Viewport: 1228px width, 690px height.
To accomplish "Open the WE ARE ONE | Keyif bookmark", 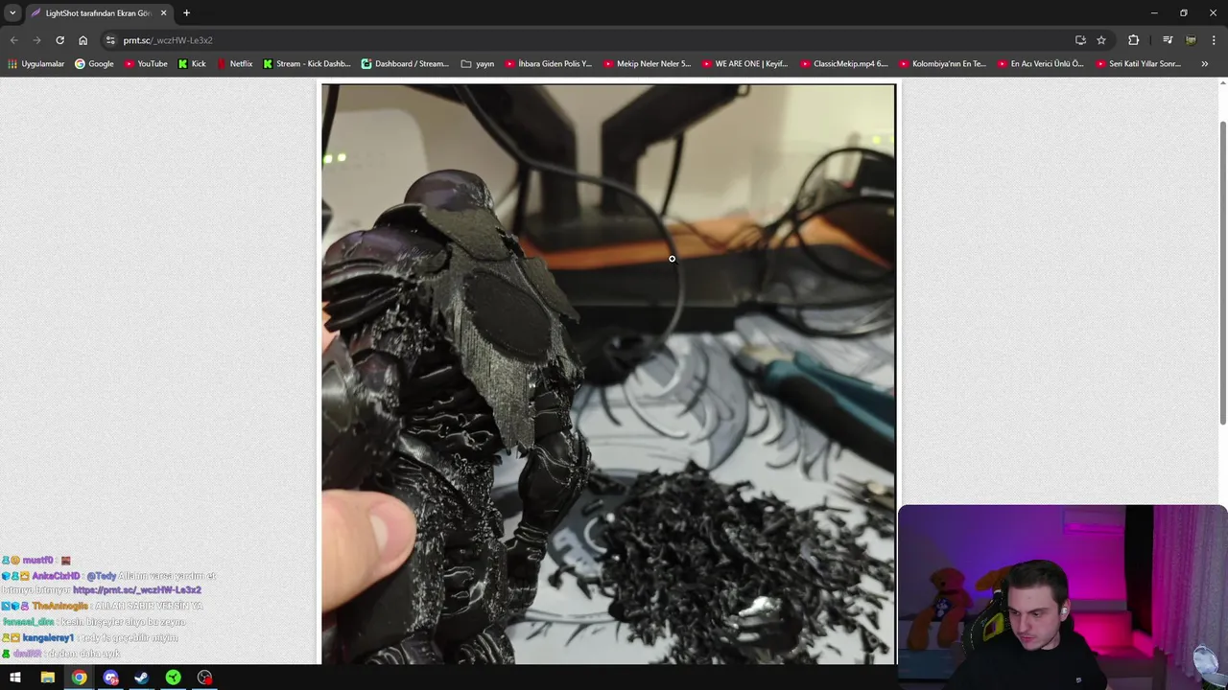I will [744, 64].
